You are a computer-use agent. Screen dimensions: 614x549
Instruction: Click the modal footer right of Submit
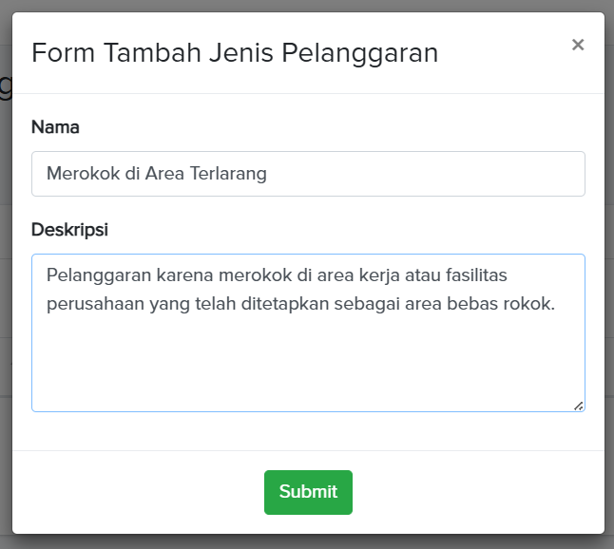pyautogui.click(x=475, y=492)
